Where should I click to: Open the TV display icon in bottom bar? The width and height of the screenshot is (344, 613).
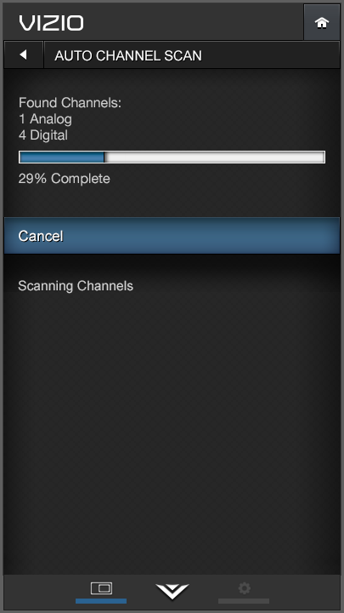click(101, 588)
